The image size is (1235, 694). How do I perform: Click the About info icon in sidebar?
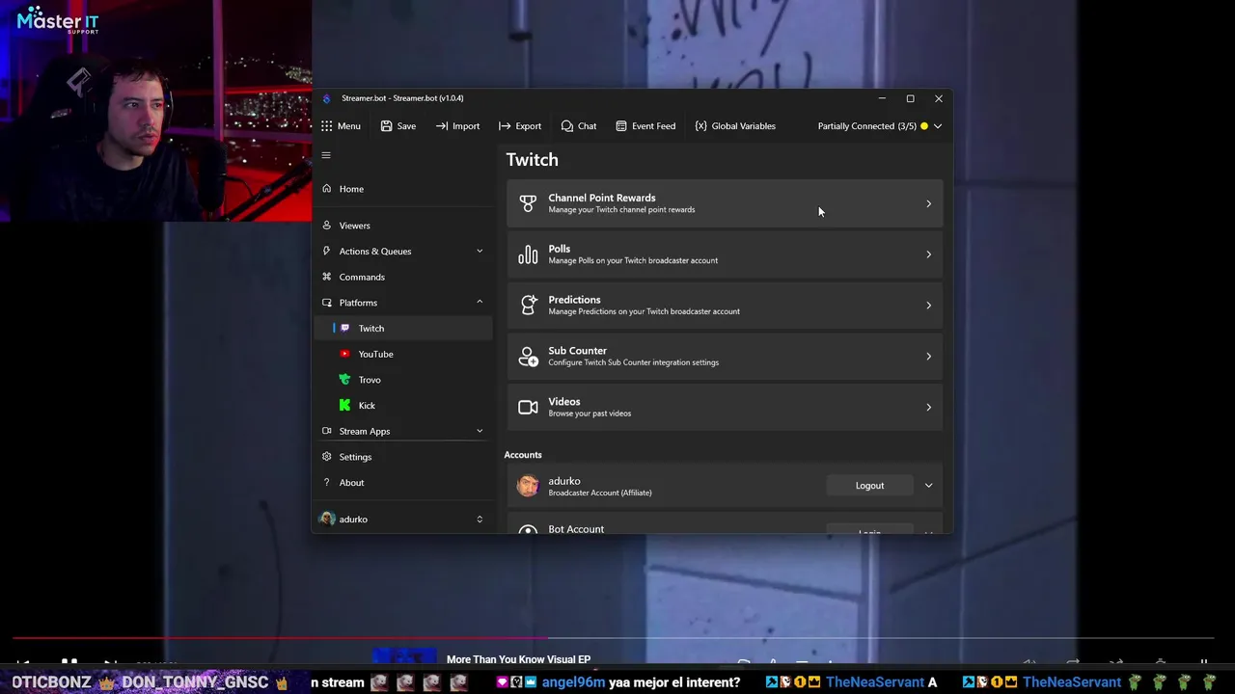pos(326,483)
